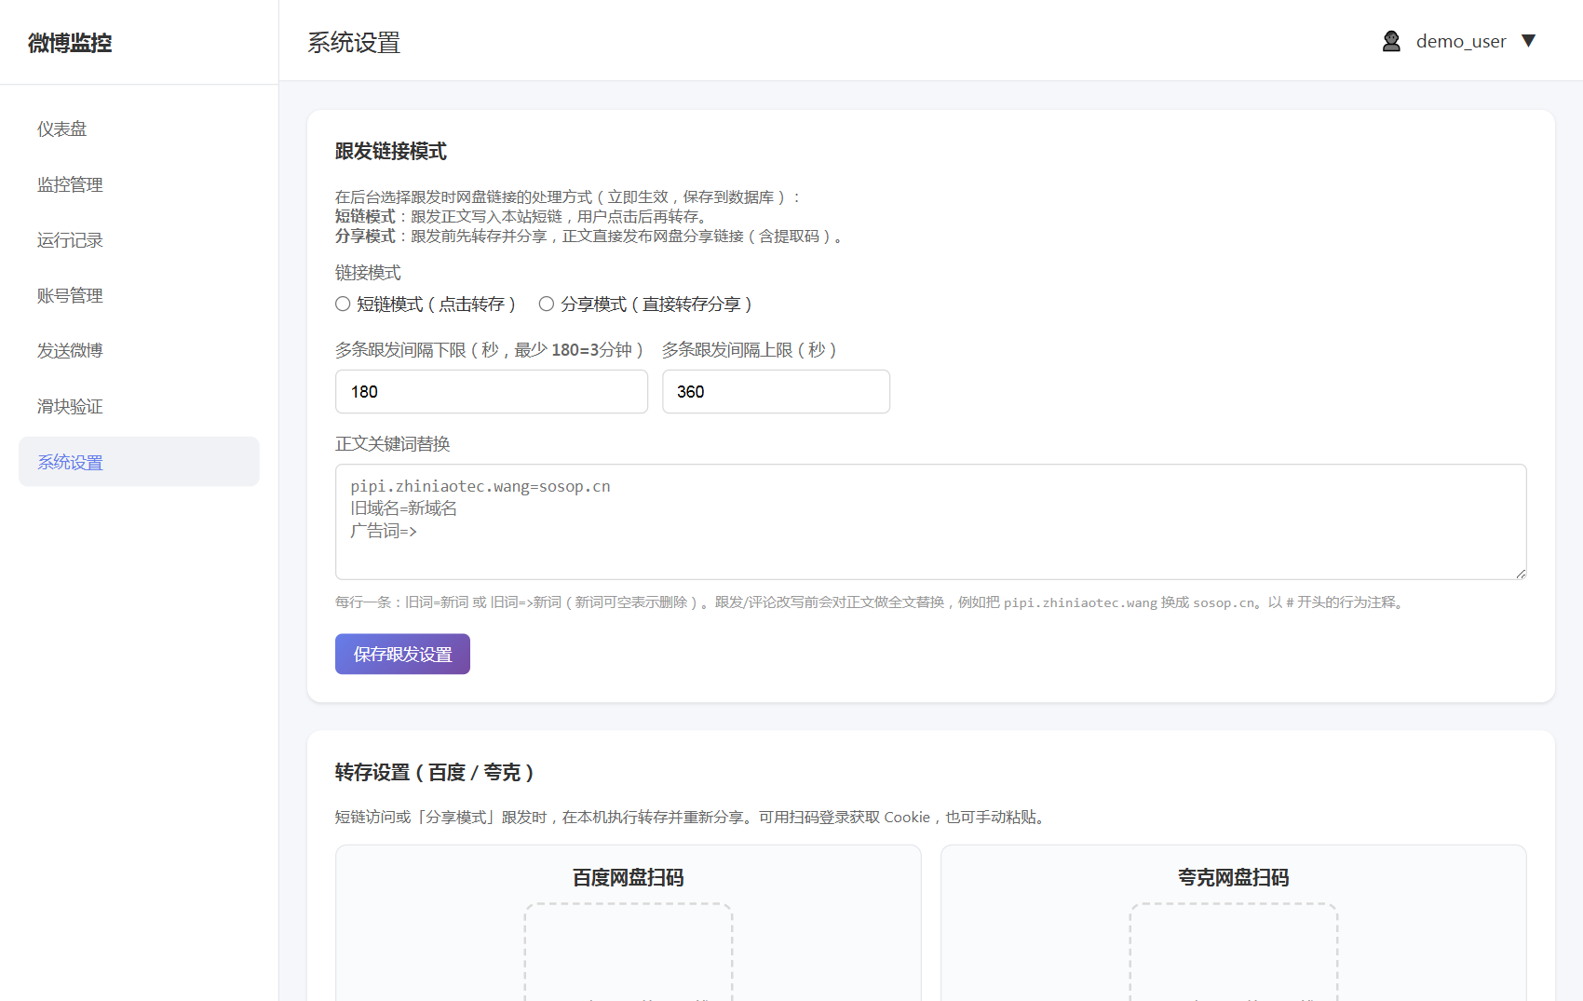Go to 监控管理 in sidebar
Screen dimensions: 1583x1001
pyautogui.click(x=139, y=184)
